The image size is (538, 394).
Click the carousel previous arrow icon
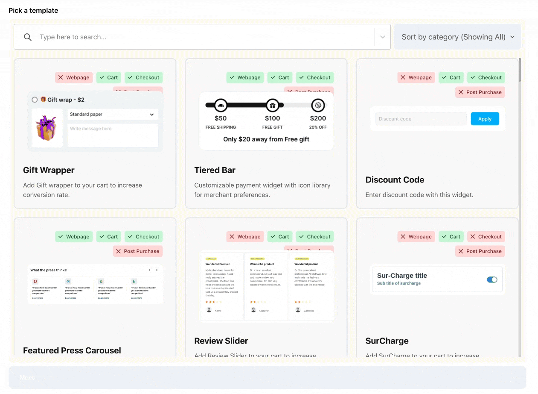point(150,270)
